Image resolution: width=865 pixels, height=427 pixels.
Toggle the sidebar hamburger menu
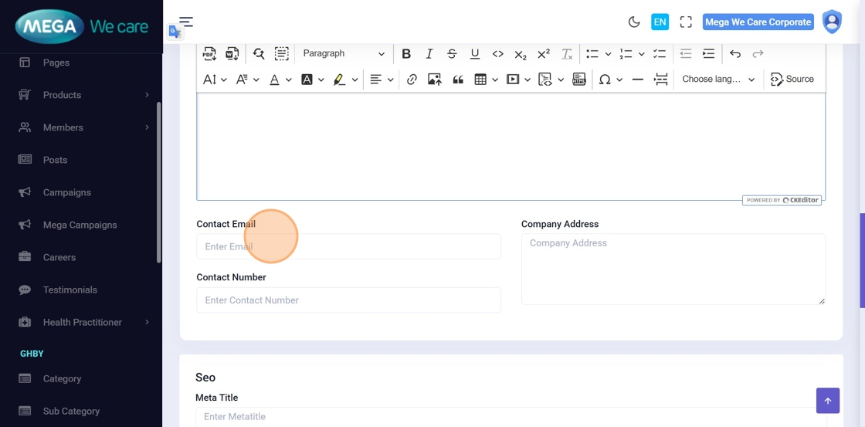pyautogui.click(x=186, y=22)
